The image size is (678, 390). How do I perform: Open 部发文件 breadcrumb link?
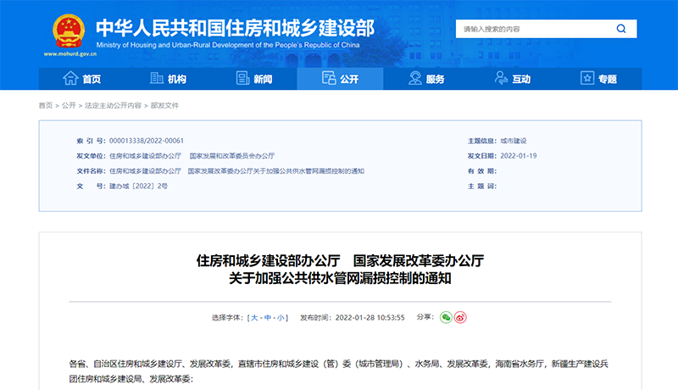point(165,105)
